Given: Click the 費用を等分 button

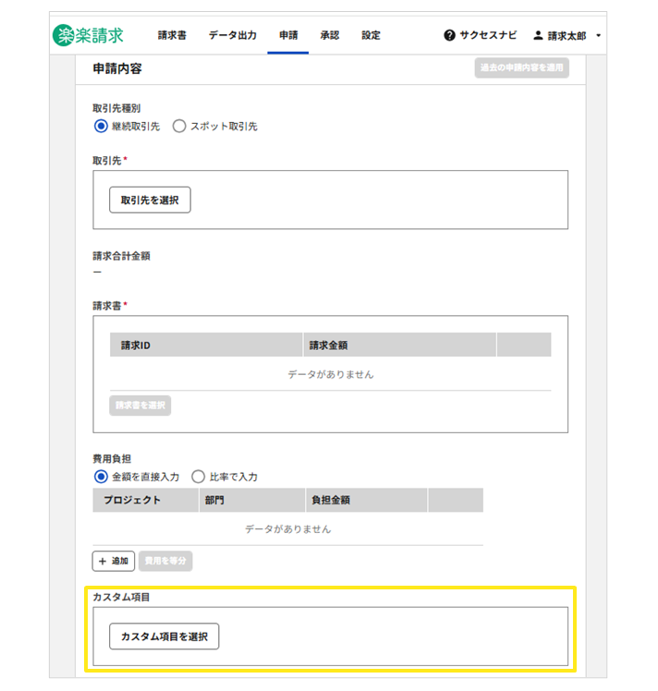Looking at the screenshot, I should pyautogui.click(x=165, y=561).
